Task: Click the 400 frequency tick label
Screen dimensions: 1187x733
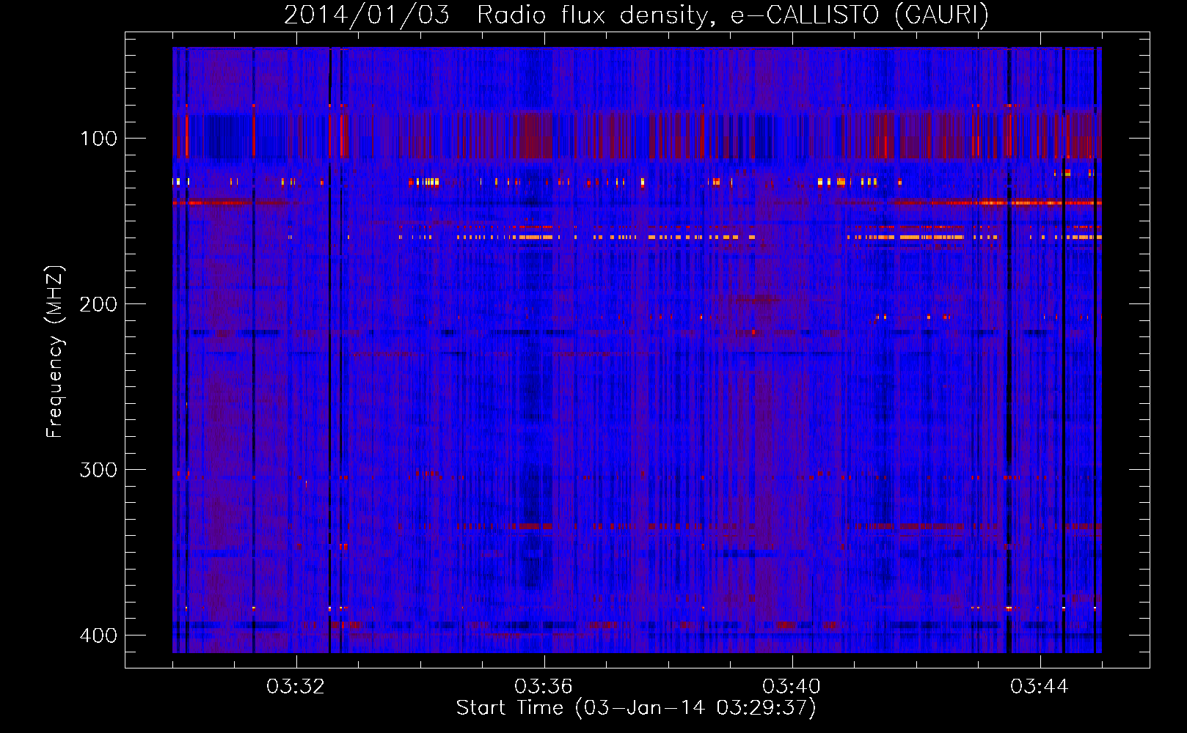Action: coord(98,636)
